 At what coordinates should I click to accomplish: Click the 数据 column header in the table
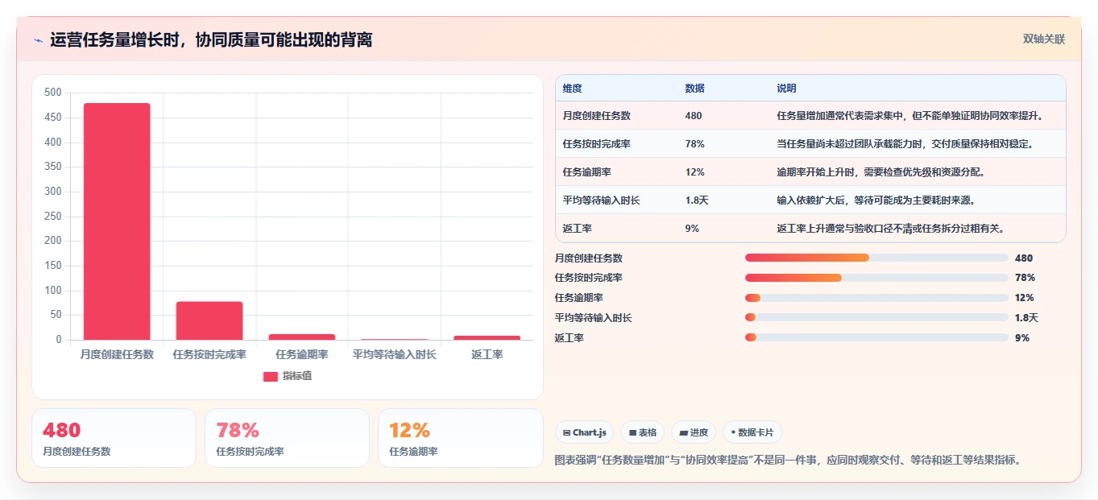[x=694, y=88]
